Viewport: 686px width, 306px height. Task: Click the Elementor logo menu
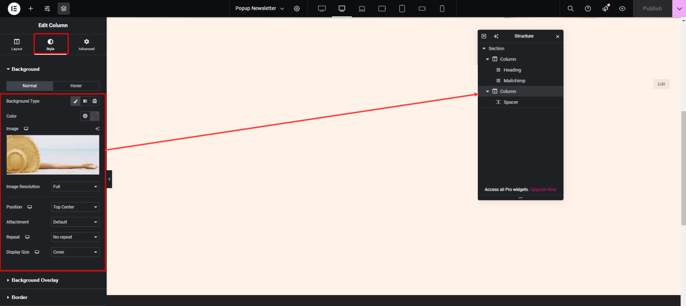(14, 8)
